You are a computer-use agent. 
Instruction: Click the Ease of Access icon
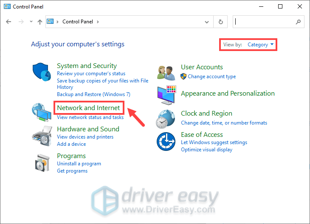pyautogui.click(x=166, y=141)
